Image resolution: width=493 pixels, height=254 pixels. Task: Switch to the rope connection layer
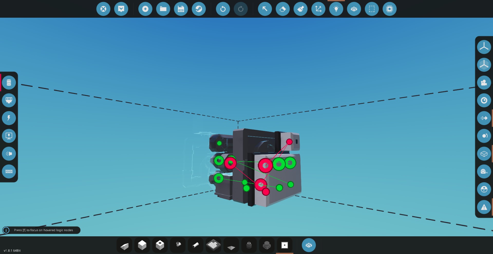click(9, 171)
